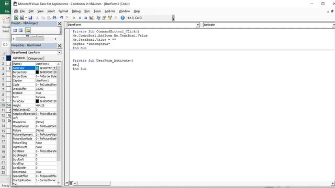Open the Edit menu
The image size is (335, 188).
(31, 11)
